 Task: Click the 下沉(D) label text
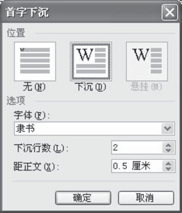90,87
